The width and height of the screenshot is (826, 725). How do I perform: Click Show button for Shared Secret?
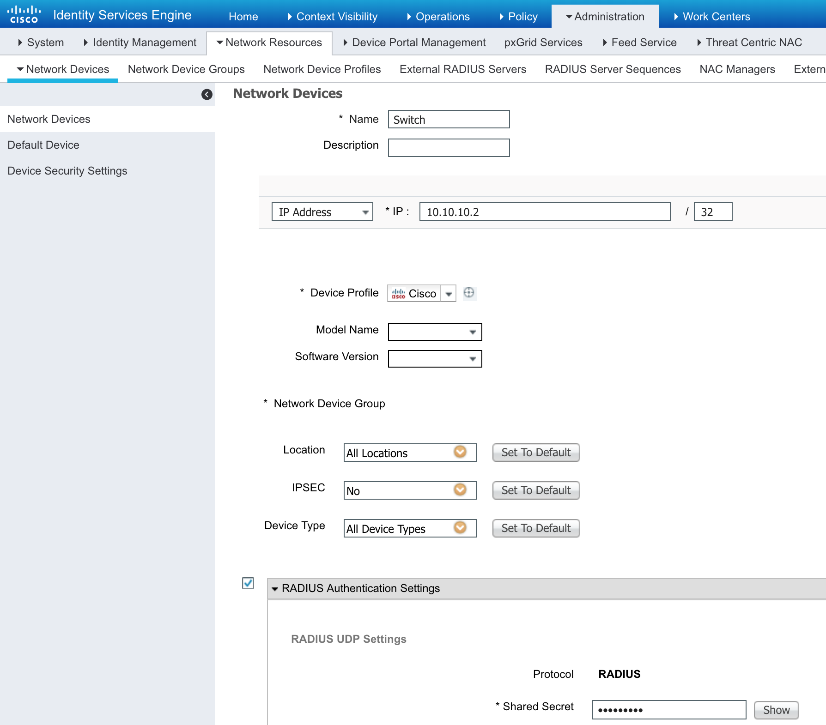click(776, 710)
